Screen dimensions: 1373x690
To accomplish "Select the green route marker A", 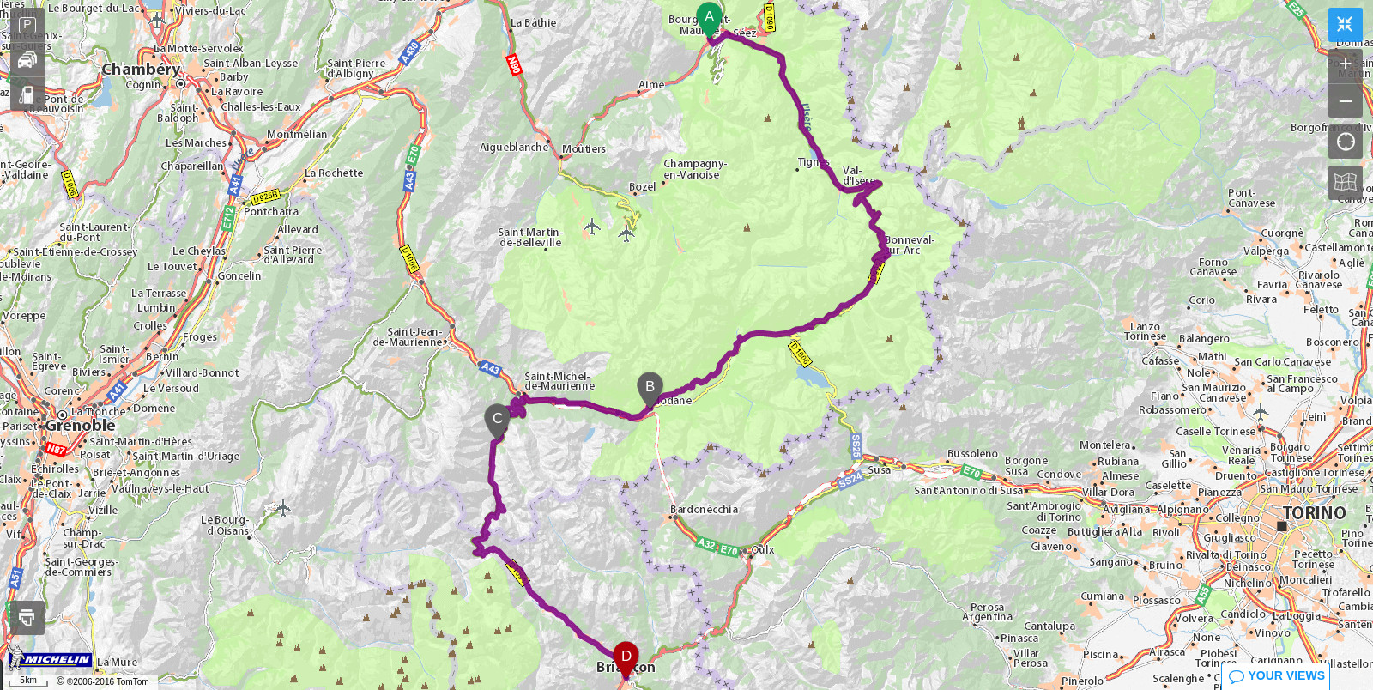I will tap(709, 19).
